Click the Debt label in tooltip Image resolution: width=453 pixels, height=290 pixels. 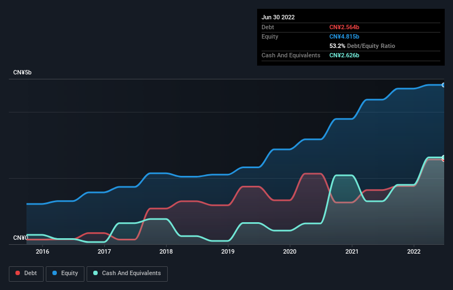(268, 27)
